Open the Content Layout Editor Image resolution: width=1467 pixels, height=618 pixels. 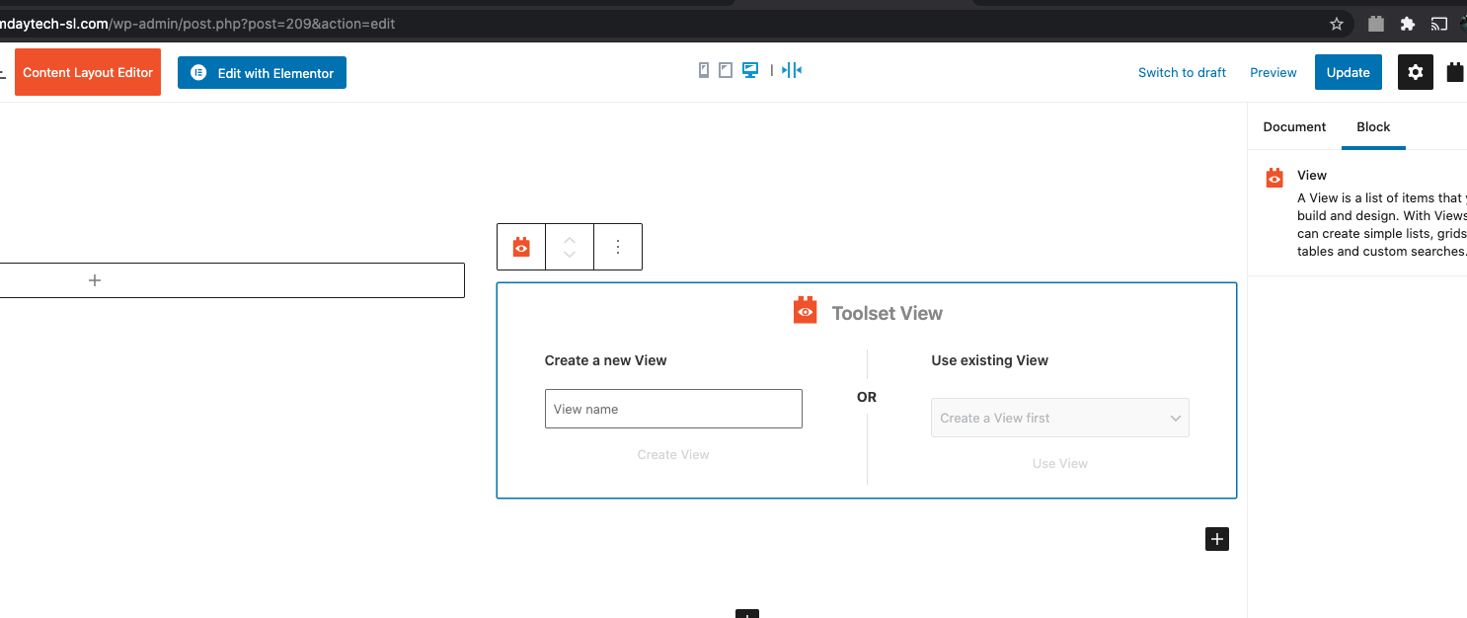click(x=88, y=73)
